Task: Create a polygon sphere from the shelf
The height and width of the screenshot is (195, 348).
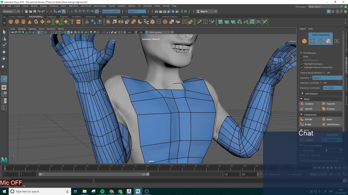Action: pos(11,22)
